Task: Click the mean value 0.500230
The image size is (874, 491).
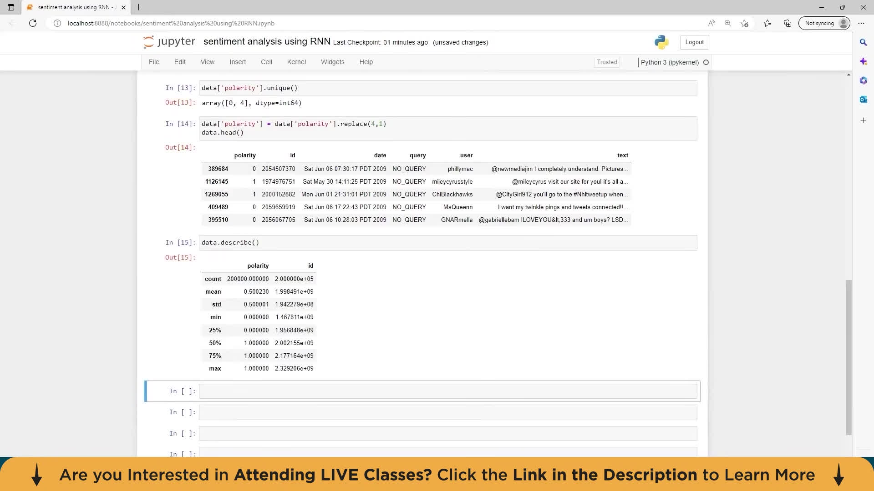Action: pos(256,292)
